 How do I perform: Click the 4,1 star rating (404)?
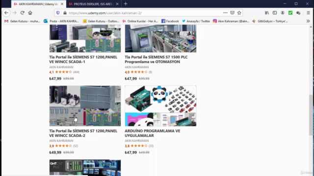tap(64, 72)
